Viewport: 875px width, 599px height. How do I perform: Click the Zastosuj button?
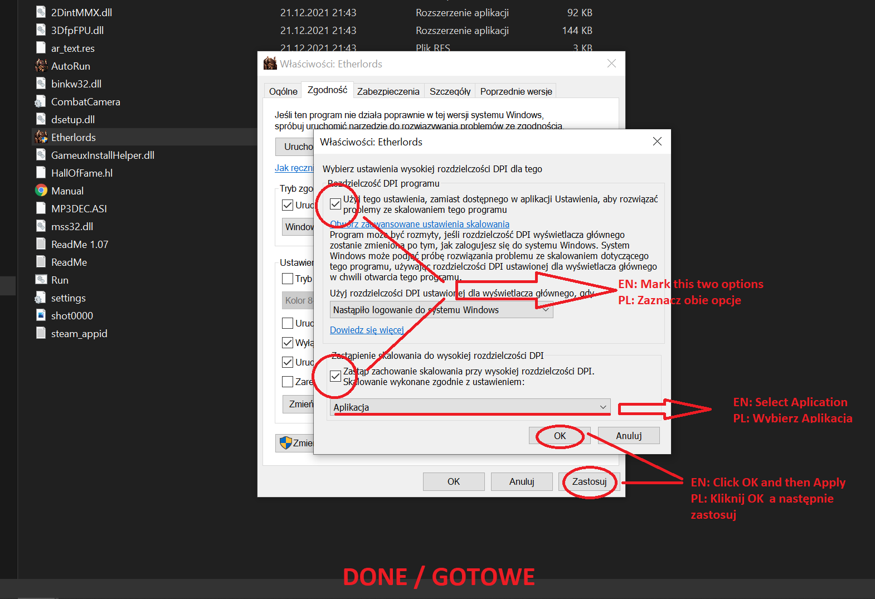point(589,481)
